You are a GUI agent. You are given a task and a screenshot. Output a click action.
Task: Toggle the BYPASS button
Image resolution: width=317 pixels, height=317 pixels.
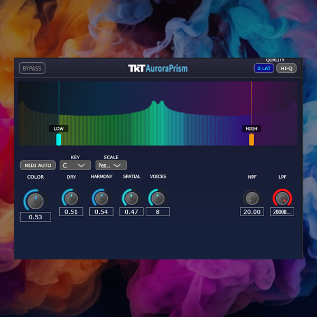32,68
